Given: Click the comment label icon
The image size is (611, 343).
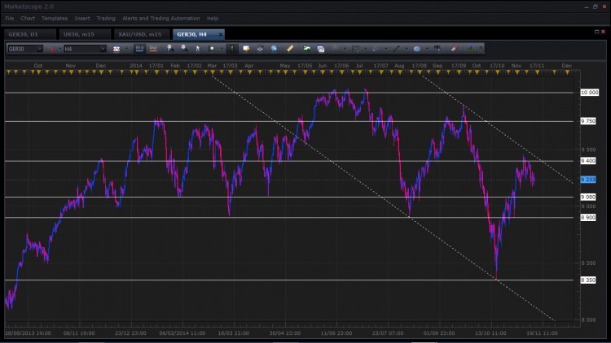Looking at the screenshot, I should (x=246, y=49).
